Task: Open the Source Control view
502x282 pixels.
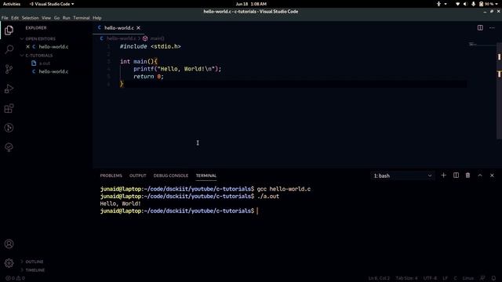Action: pos(9,69)
